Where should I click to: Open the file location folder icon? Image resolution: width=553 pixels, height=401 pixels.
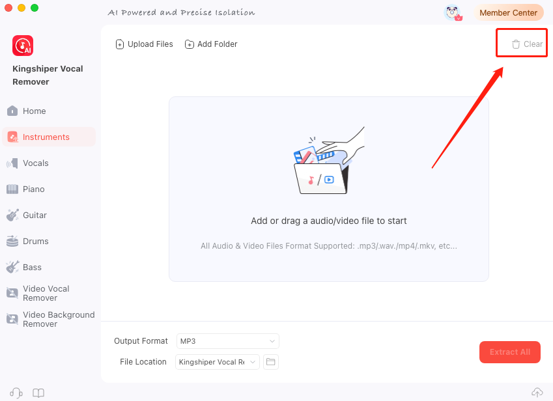pyautogui.click(x=270, y=362)
